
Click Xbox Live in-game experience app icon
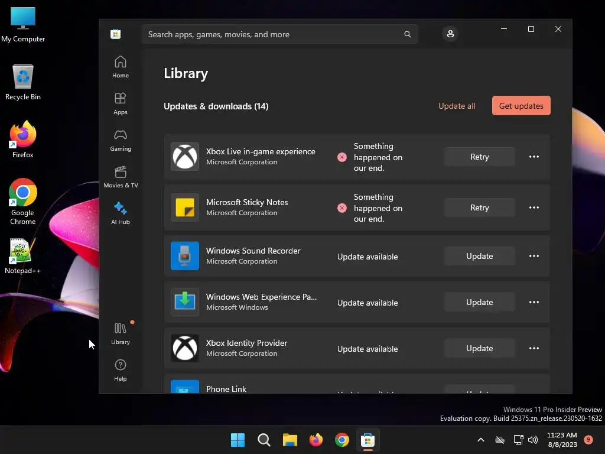point(185,157)
